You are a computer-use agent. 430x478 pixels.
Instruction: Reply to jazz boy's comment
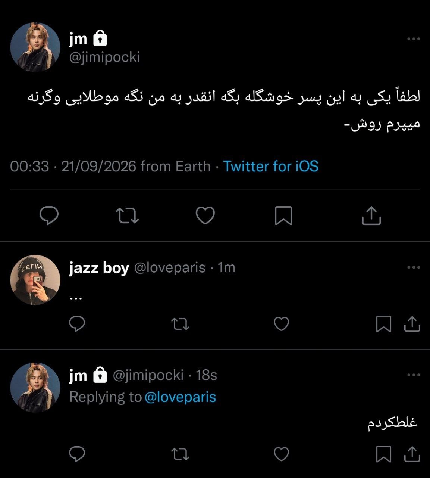point(77,324)
